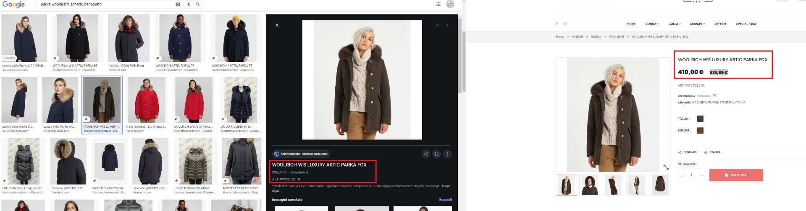Open L'iconico WOOLRICH Polar result thumbnail
This screenshot has height=211, width=806.
click(x=129, y=38)
